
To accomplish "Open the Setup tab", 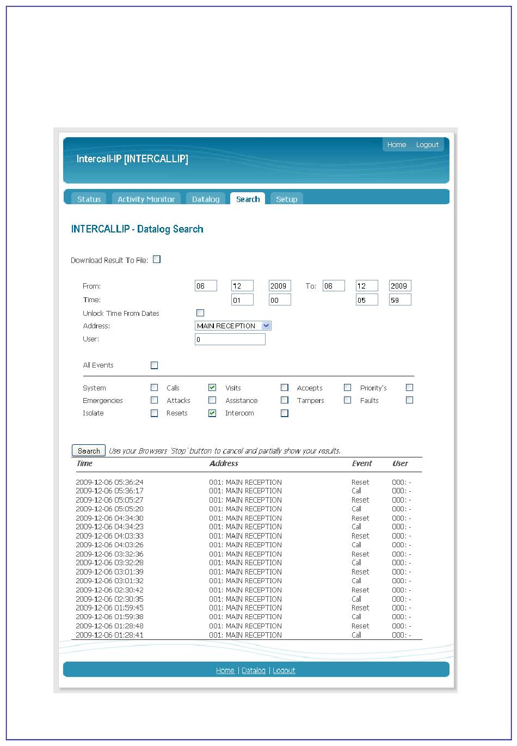I will tap(286, 199).
